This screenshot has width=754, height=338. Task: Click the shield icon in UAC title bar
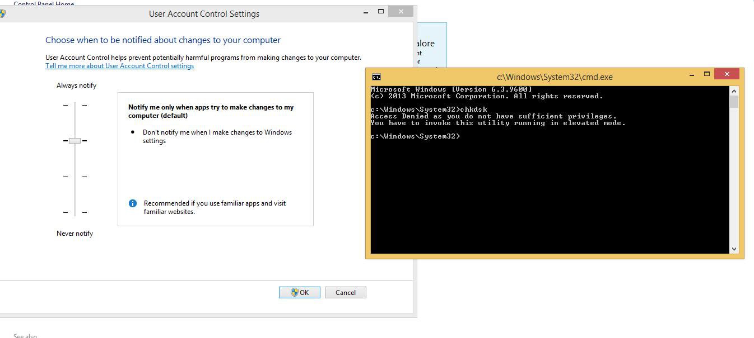point(2,13)
